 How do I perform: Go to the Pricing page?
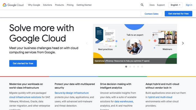click(70, 5)
